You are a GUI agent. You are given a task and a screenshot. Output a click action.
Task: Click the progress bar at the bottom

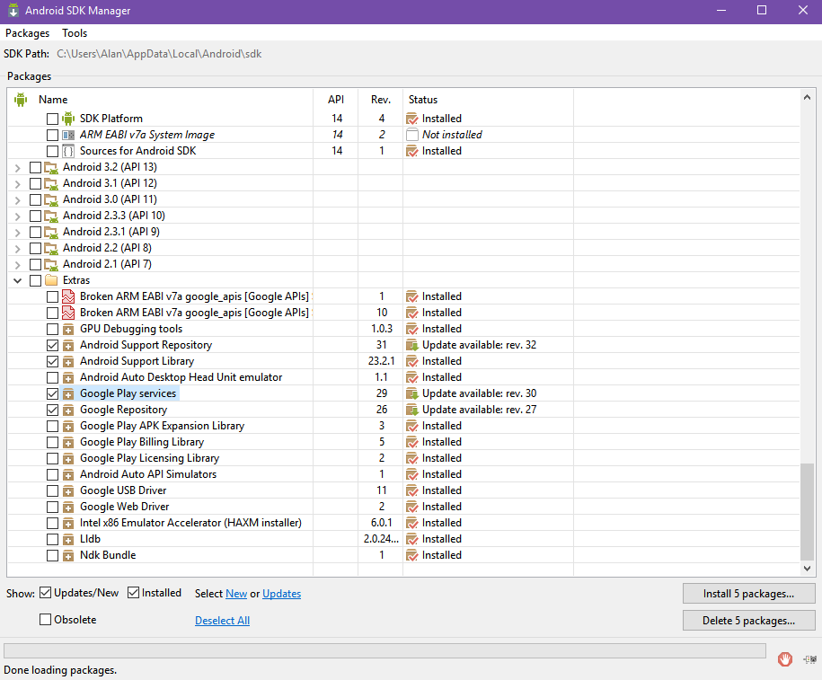click(x=384, y=650)
